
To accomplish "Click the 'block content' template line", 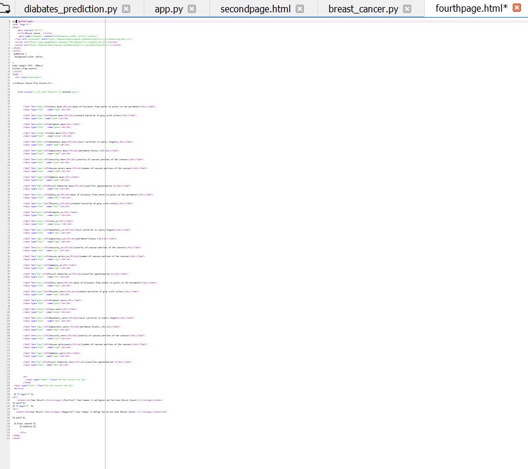I will point(25,424).
